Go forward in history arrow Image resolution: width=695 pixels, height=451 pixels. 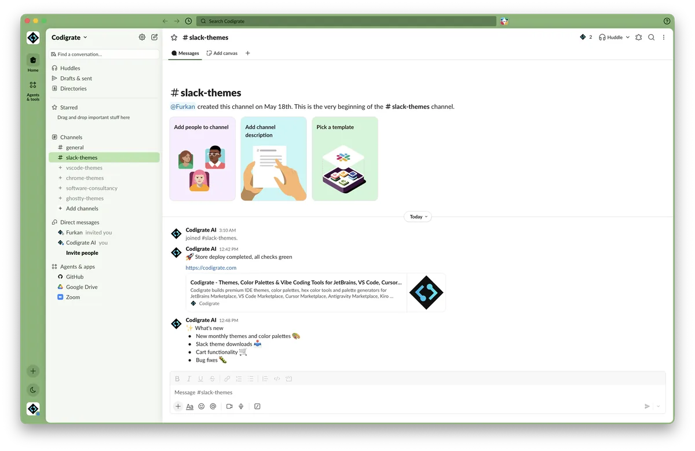click(177, 21)
